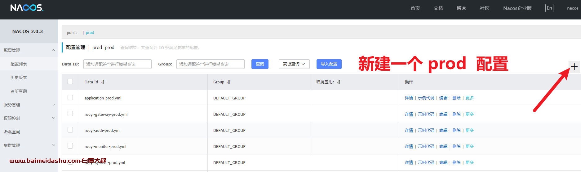The height and width of the screenshot is (172, 581).
Task: Open 示例代码 for application-prod.yml
Action: [426, 98]
